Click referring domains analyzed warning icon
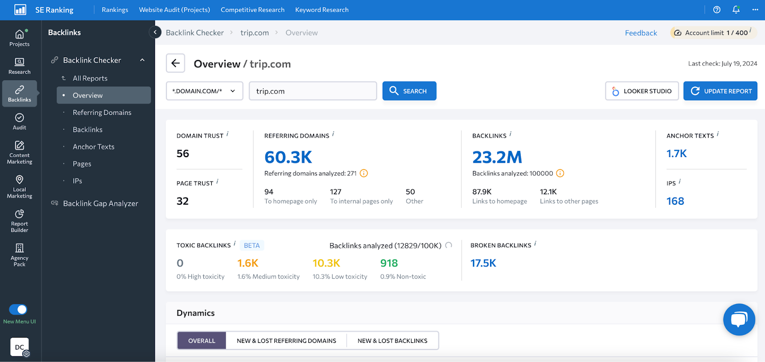Screen dimensions: 765x362 [x=364, y=173]
